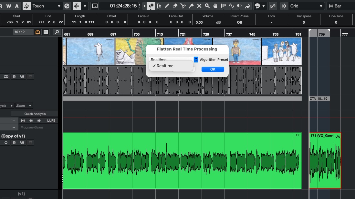The height and width of the screenshot is (199, 355).
Task: Toggle Write automation on Copy of v1 track
Action: coord(22,143)
